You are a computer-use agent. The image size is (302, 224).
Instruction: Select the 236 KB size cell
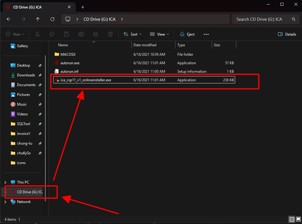[228, 80]
